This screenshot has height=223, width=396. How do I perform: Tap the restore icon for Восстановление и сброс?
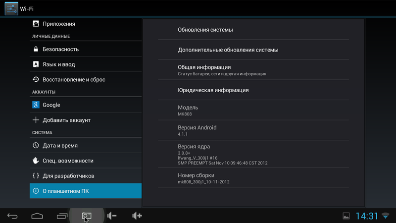pos(36,79)
